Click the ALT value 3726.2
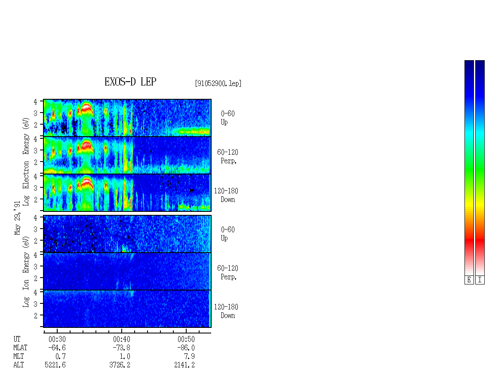This screenshot has width=486, height=376. coord(120,365)
